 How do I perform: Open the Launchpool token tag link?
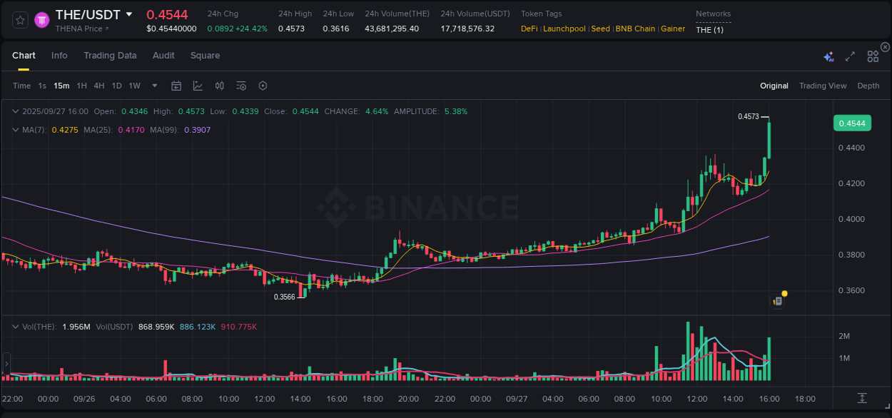click(x=564, y=29)
